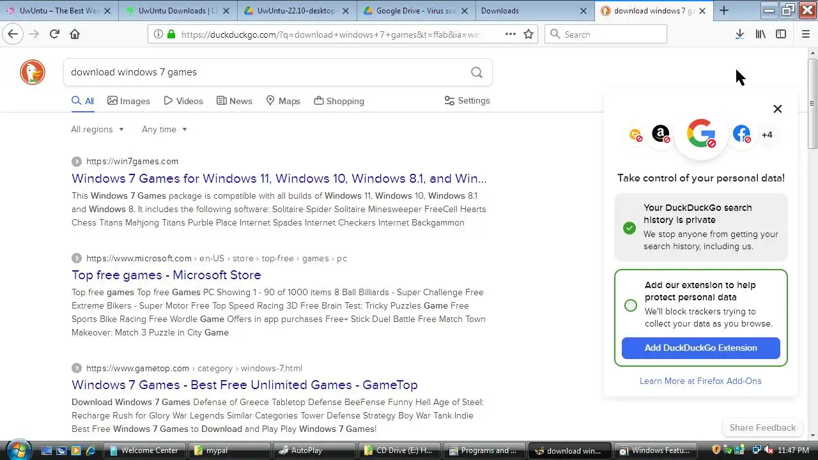
Task: Switch to the UwUntu-22.10-desktop tab
Action: [297, 10]
